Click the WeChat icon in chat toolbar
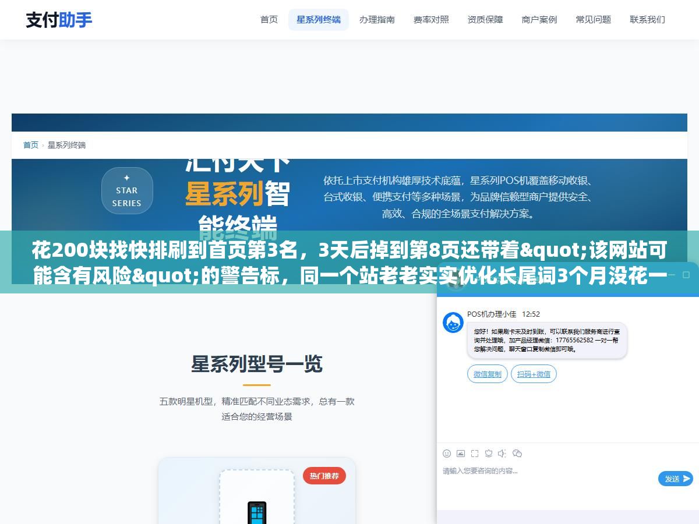 click(517, 454)
